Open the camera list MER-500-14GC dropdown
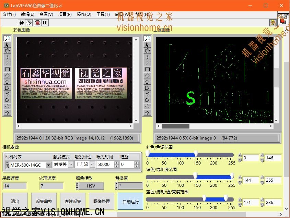The height and width of the screenshot is (218, 290). coord(48,165)
